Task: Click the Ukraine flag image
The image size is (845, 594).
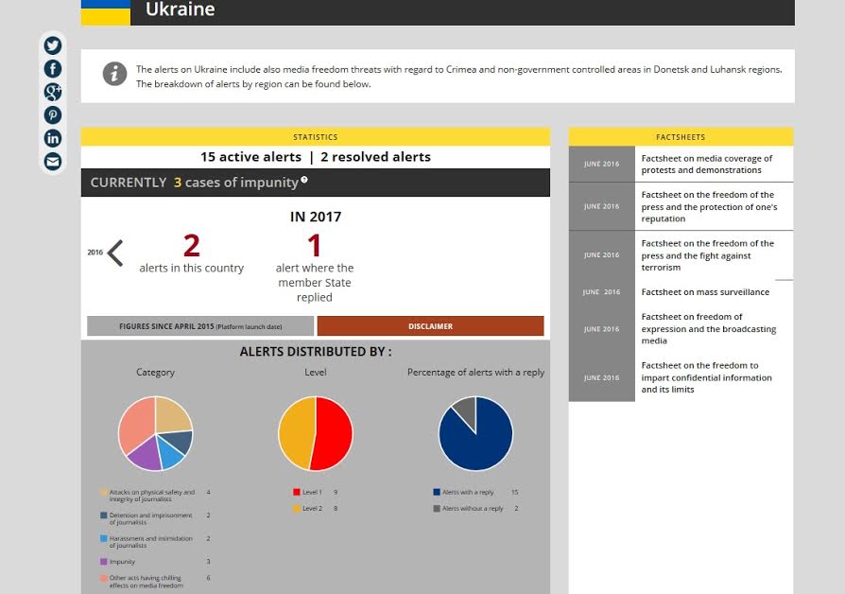Action: pyautogui.click(x=106, y=12)
